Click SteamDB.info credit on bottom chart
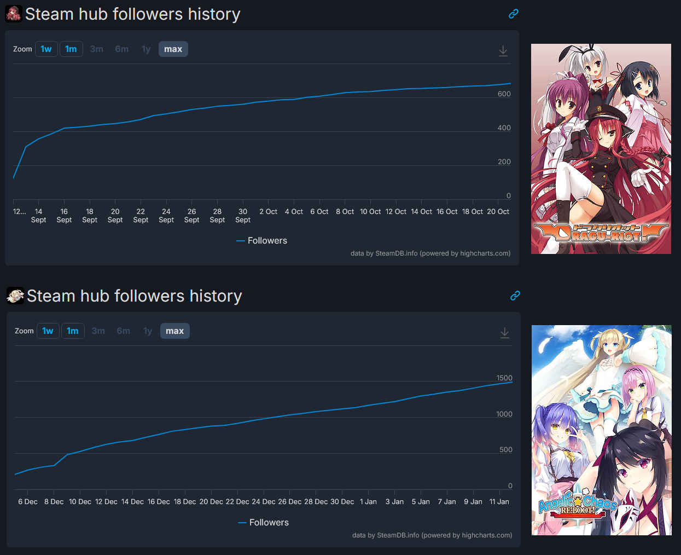 point(398,535)
